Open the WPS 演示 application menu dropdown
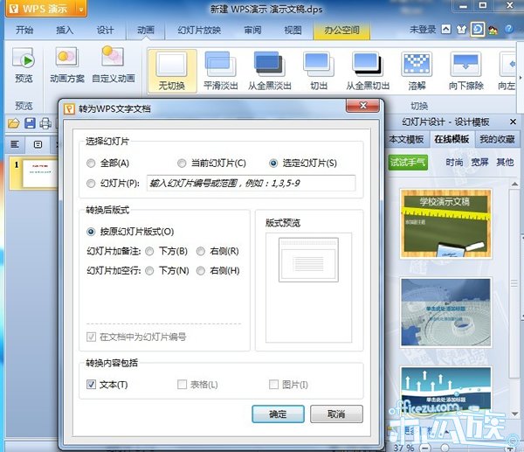Screen dimensions: 524x452 (44, 9)
